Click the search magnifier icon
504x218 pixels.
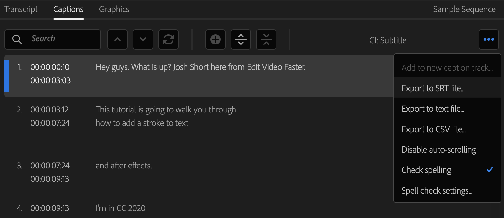[x=17, y=39]
